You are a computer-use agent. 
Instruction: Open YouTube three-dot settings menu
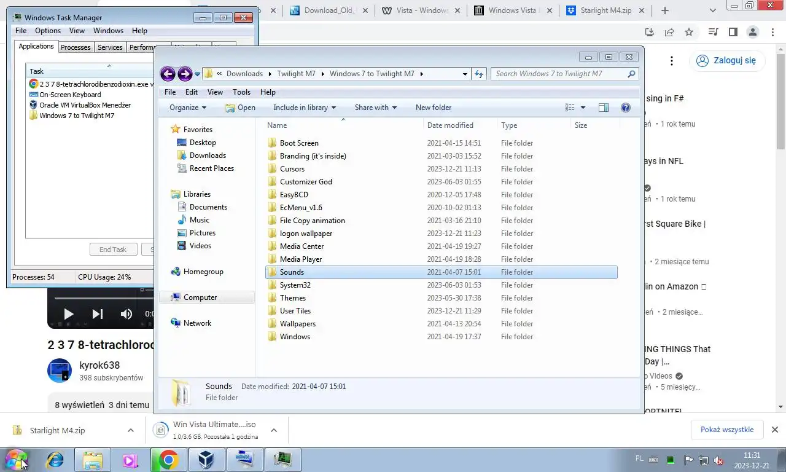point(672,61)
